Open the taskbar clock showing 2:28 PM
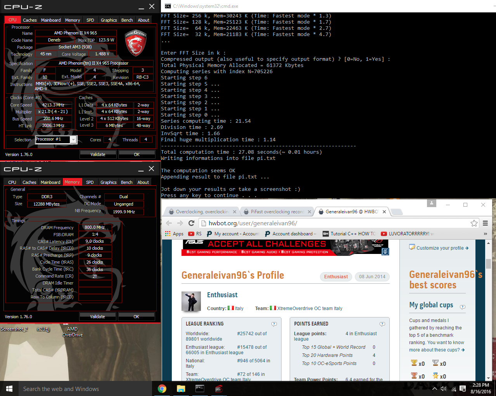The image size is (496, 396). [481, 389]
